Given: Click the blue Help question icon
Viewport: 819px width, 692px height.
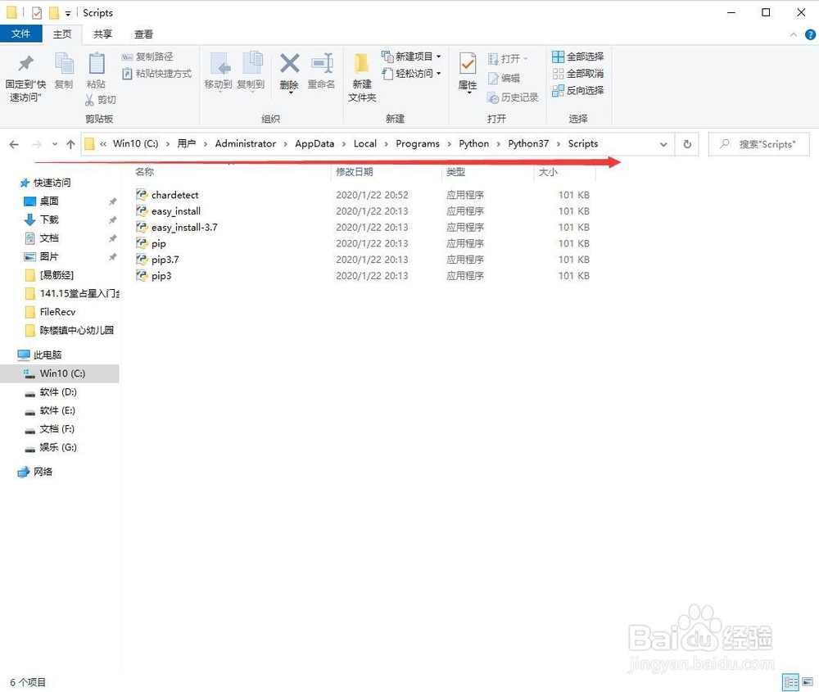Looking at the screenshot, I should tap(810, 34).
